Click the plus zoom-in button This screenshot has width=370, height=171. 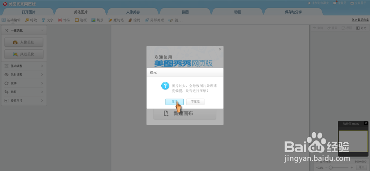pos(351,167)
